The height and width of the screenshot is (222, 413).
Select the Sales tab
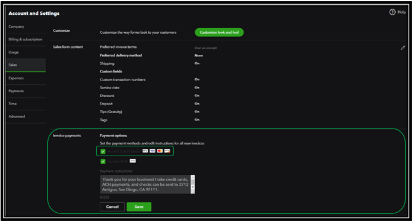(26, 65)
